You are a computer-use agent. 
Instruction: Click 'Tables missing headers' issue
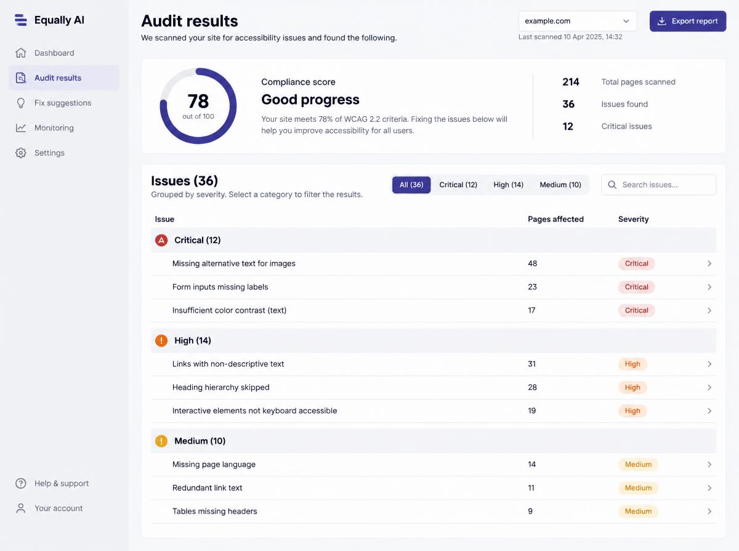click(215, 511)
